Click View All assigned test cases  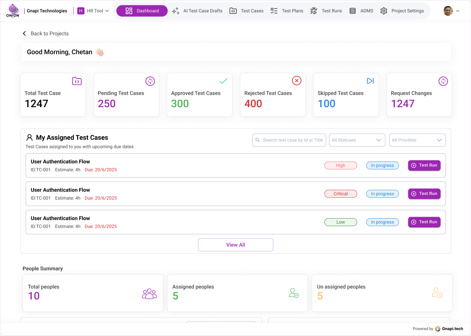235,245
